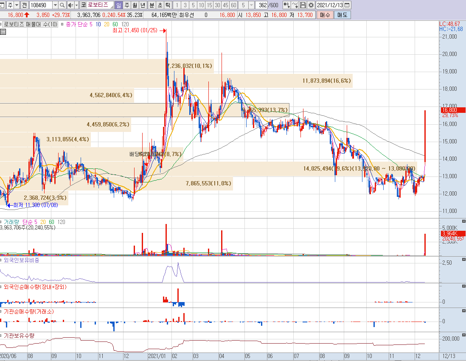Viewport: 466px width, 361px height.
Task: Click the current price tag 16,800 on axis
Action: [x=453, y=110]
